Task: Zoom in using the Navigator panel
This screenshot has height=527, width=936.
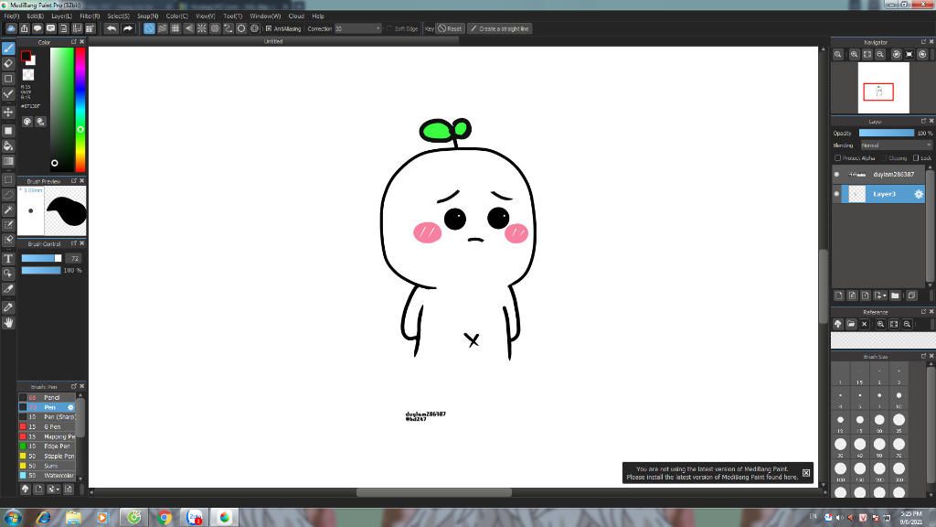Action: tap(855, 54)
